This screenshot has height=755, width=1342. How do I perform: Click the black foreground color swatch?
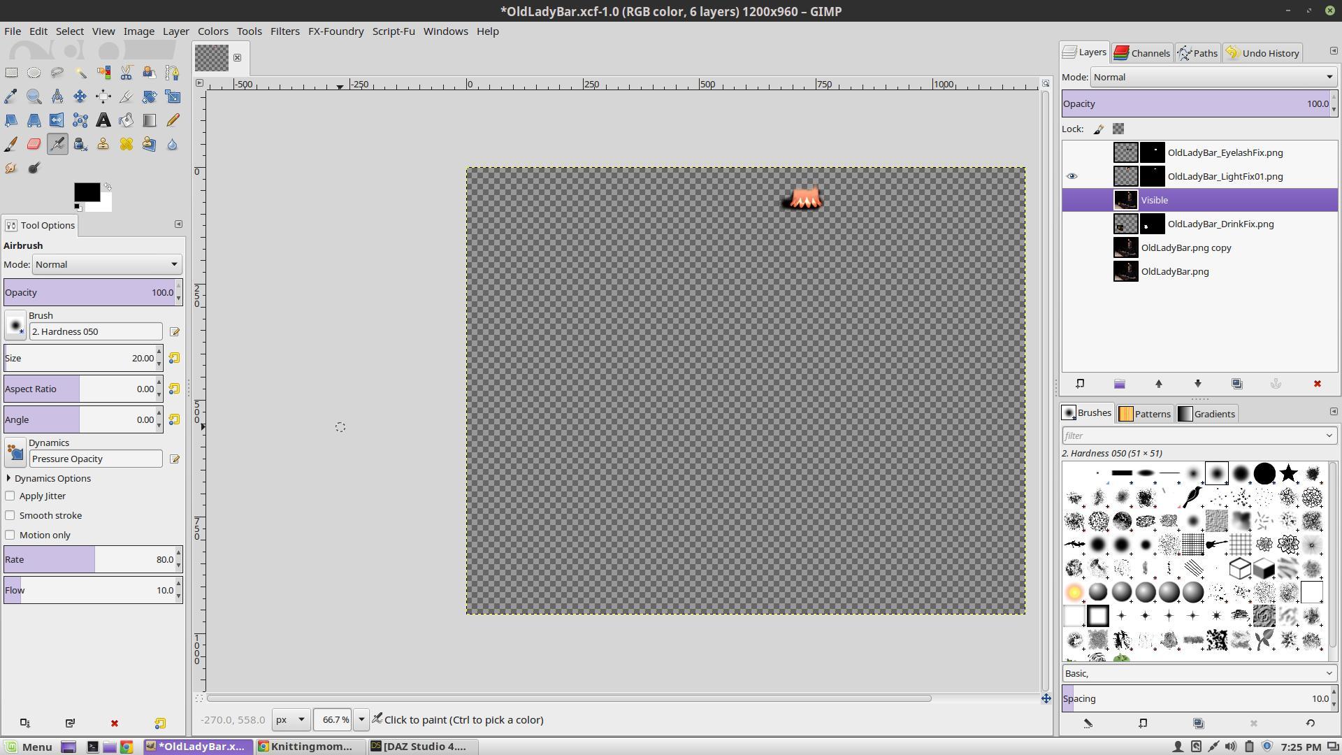click(86, 192)
